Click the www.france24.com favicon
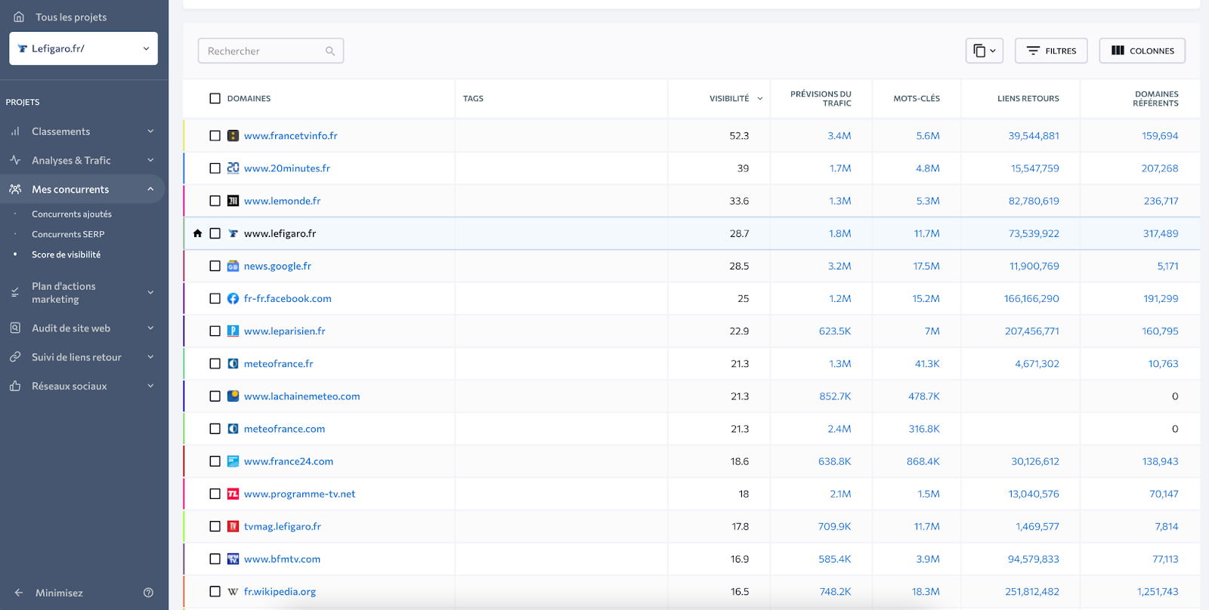The height and width of the screenshot is (610, 1209). tap(233, 461)
